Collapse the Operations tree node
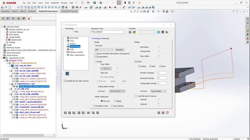Screen dimensions: 250x140 pyautogui.click(x=2, y=58)
